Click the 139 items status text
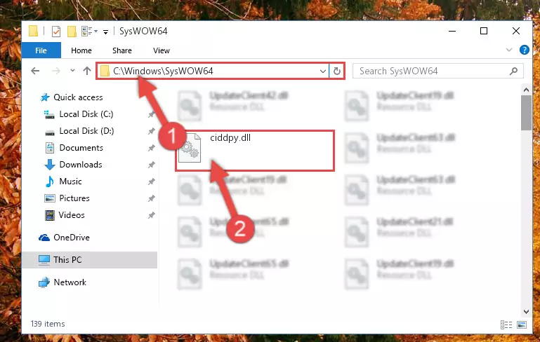 click(x=48, y=324)
